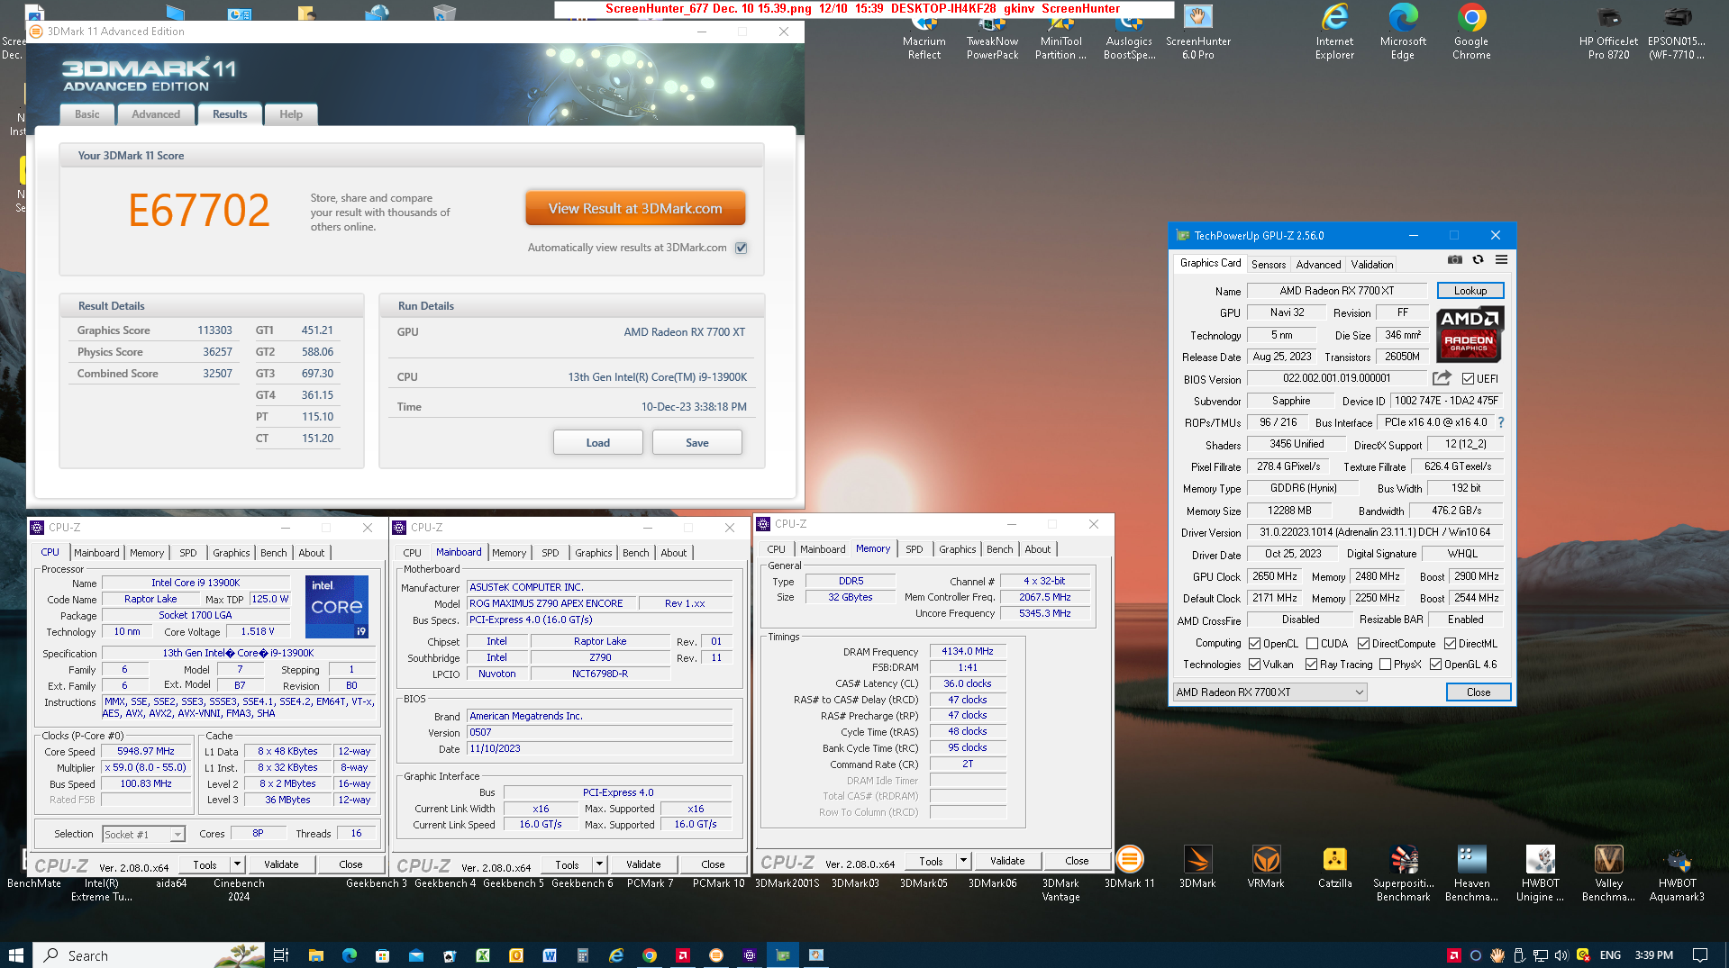Open the Microsoft Edge desktop shortcut
The height and width of the screenshot is (968, 1729).
click(x=1403, y=32)
